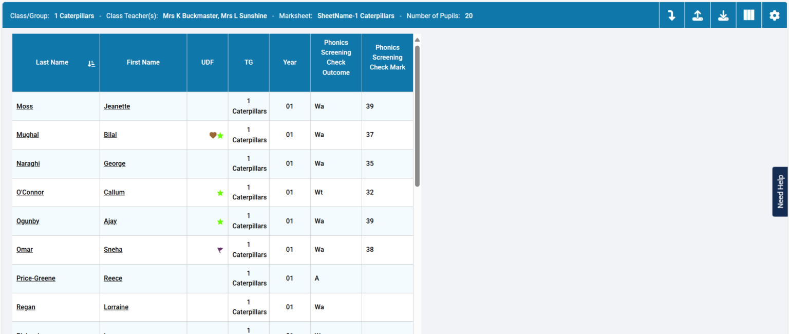Viewport: 789px width, 334px height.
Task: Select Reece's empty Phonics Check Mark cell
Action: click(x=387, y=279)
